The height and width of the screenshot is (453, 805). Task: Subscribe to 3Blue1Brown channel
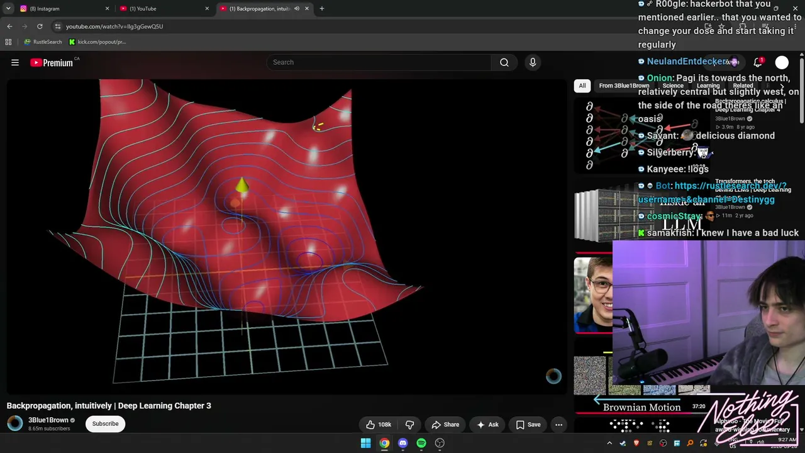tap(105, 423)
